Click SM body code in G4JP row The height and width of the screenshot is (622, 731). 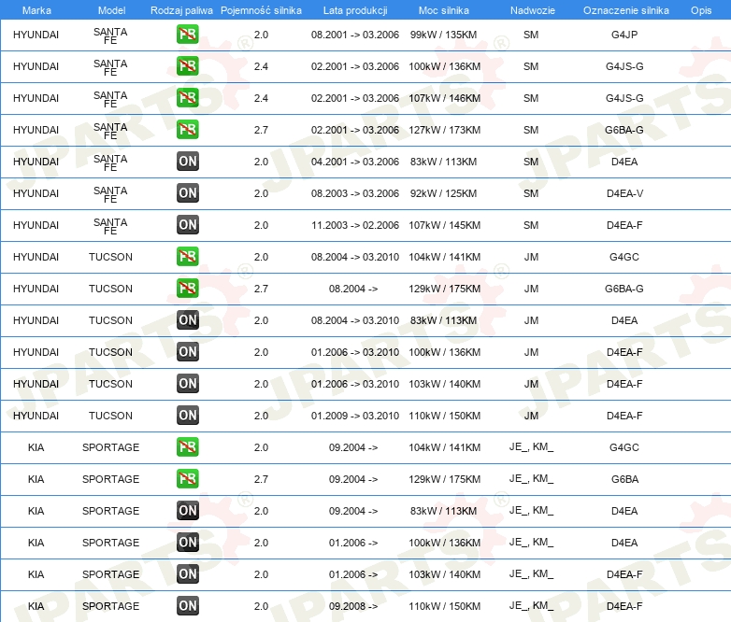coord(531,35)
